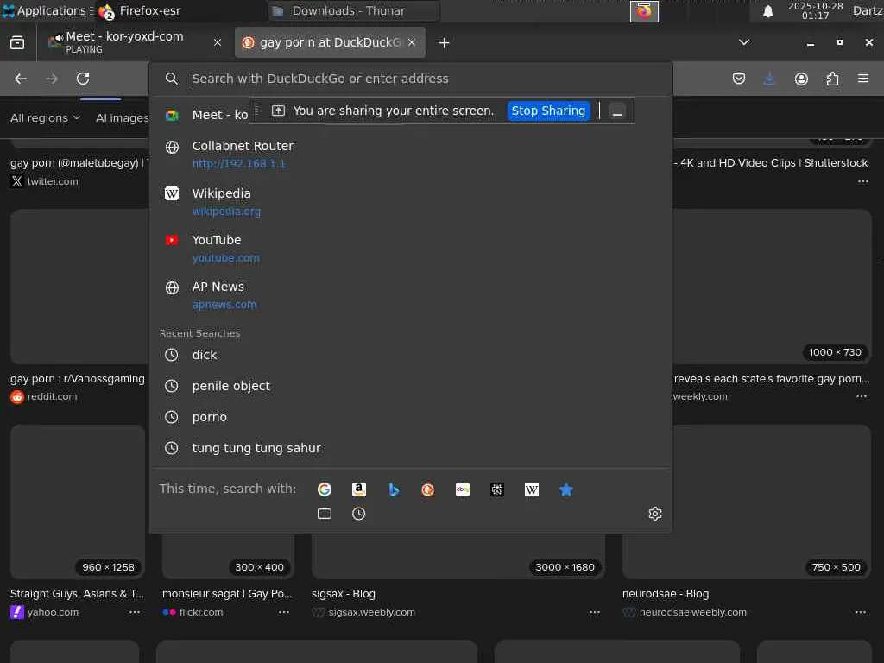Image resolution: width=884 pixels, height=663 pixels.
Task: Open more options for Shutterstock result
Action: tap(862, 181)
